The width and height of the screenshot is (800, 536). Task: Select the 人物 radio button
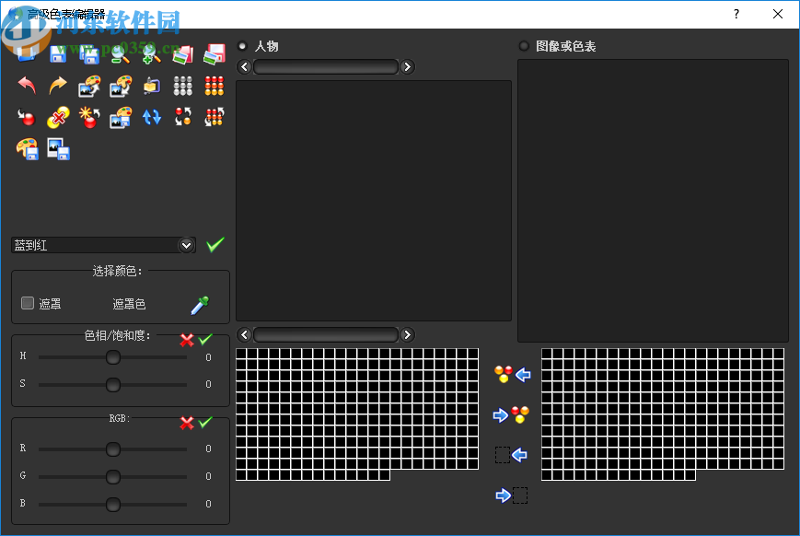tap(242, 46)
